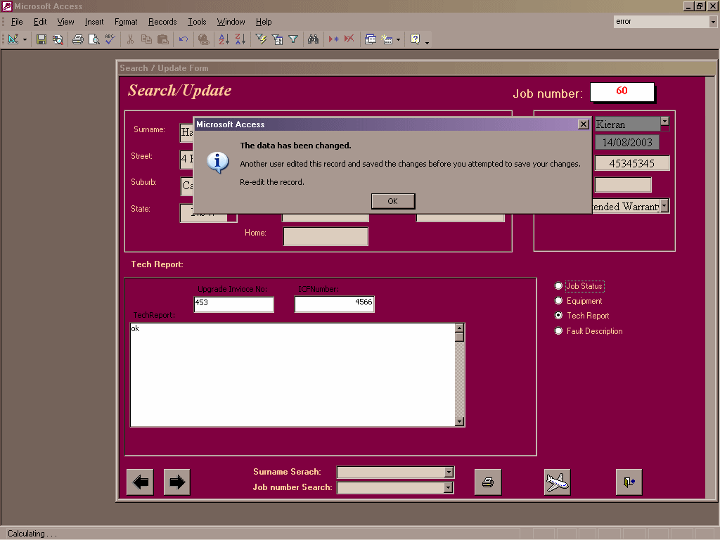This screenshot has height=540, width=720.
Task: Click the New Record icon
Action: coord(334,39)
